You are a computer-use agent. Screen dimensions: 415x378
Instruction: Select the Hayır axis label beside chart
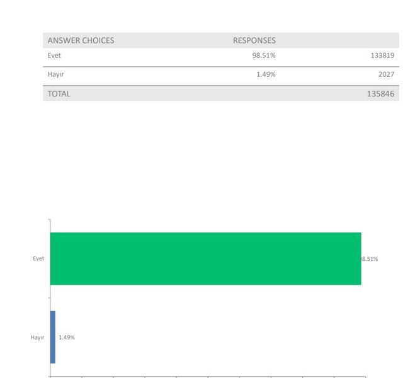tap(38, 337)
